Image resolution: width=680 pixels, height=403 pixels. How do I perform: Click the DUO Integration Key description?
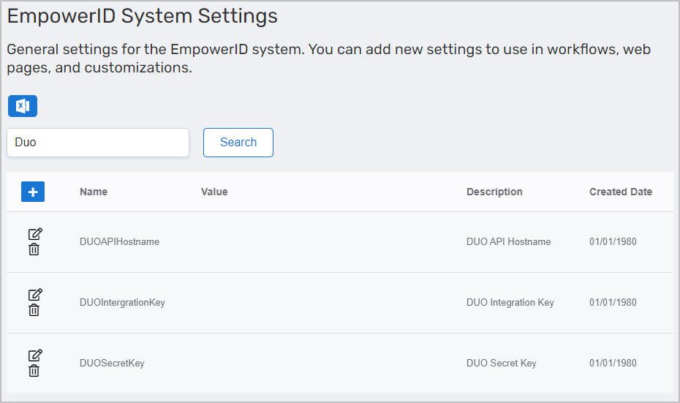point(510,302)
